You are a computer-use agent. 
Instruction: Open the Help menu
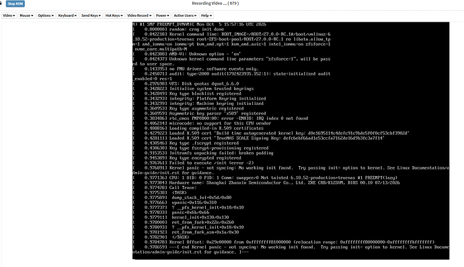[206, 15]
